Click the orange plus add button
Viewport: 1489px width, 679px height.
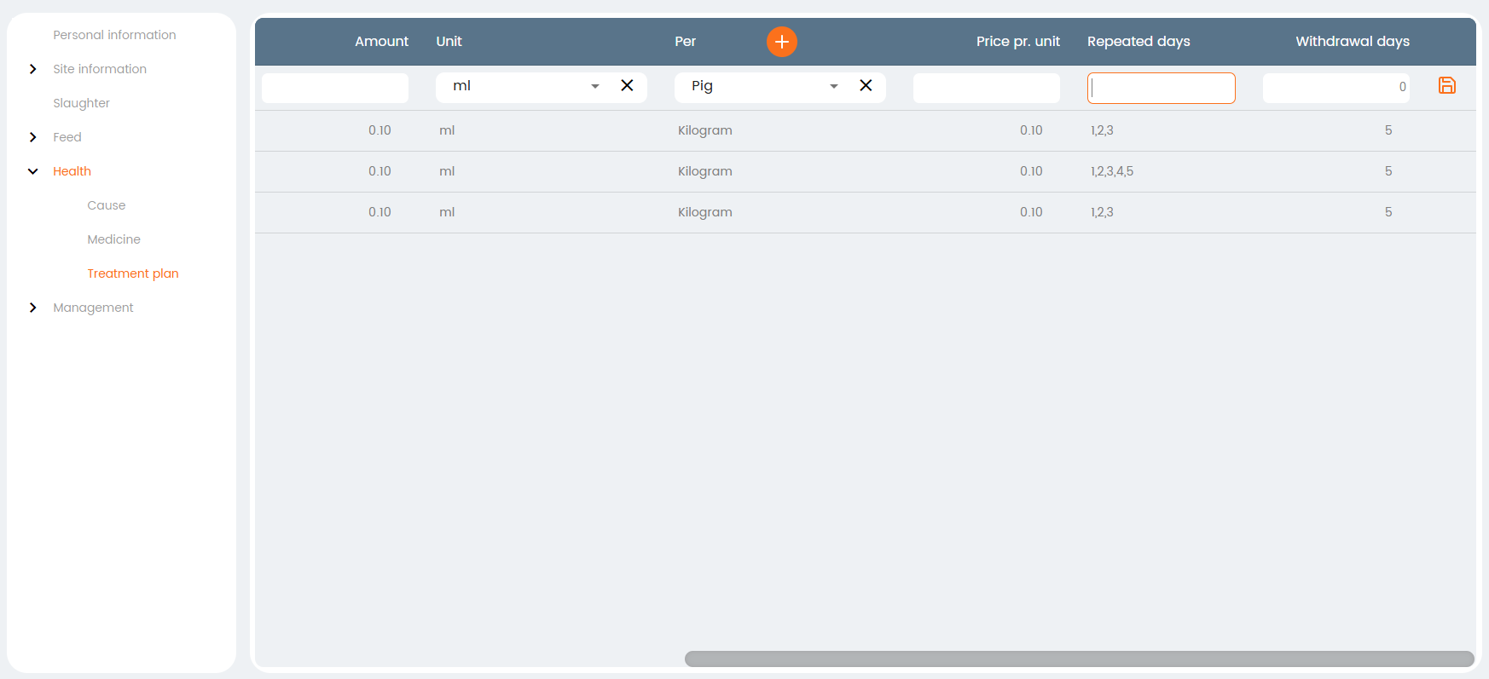(781, 41)
